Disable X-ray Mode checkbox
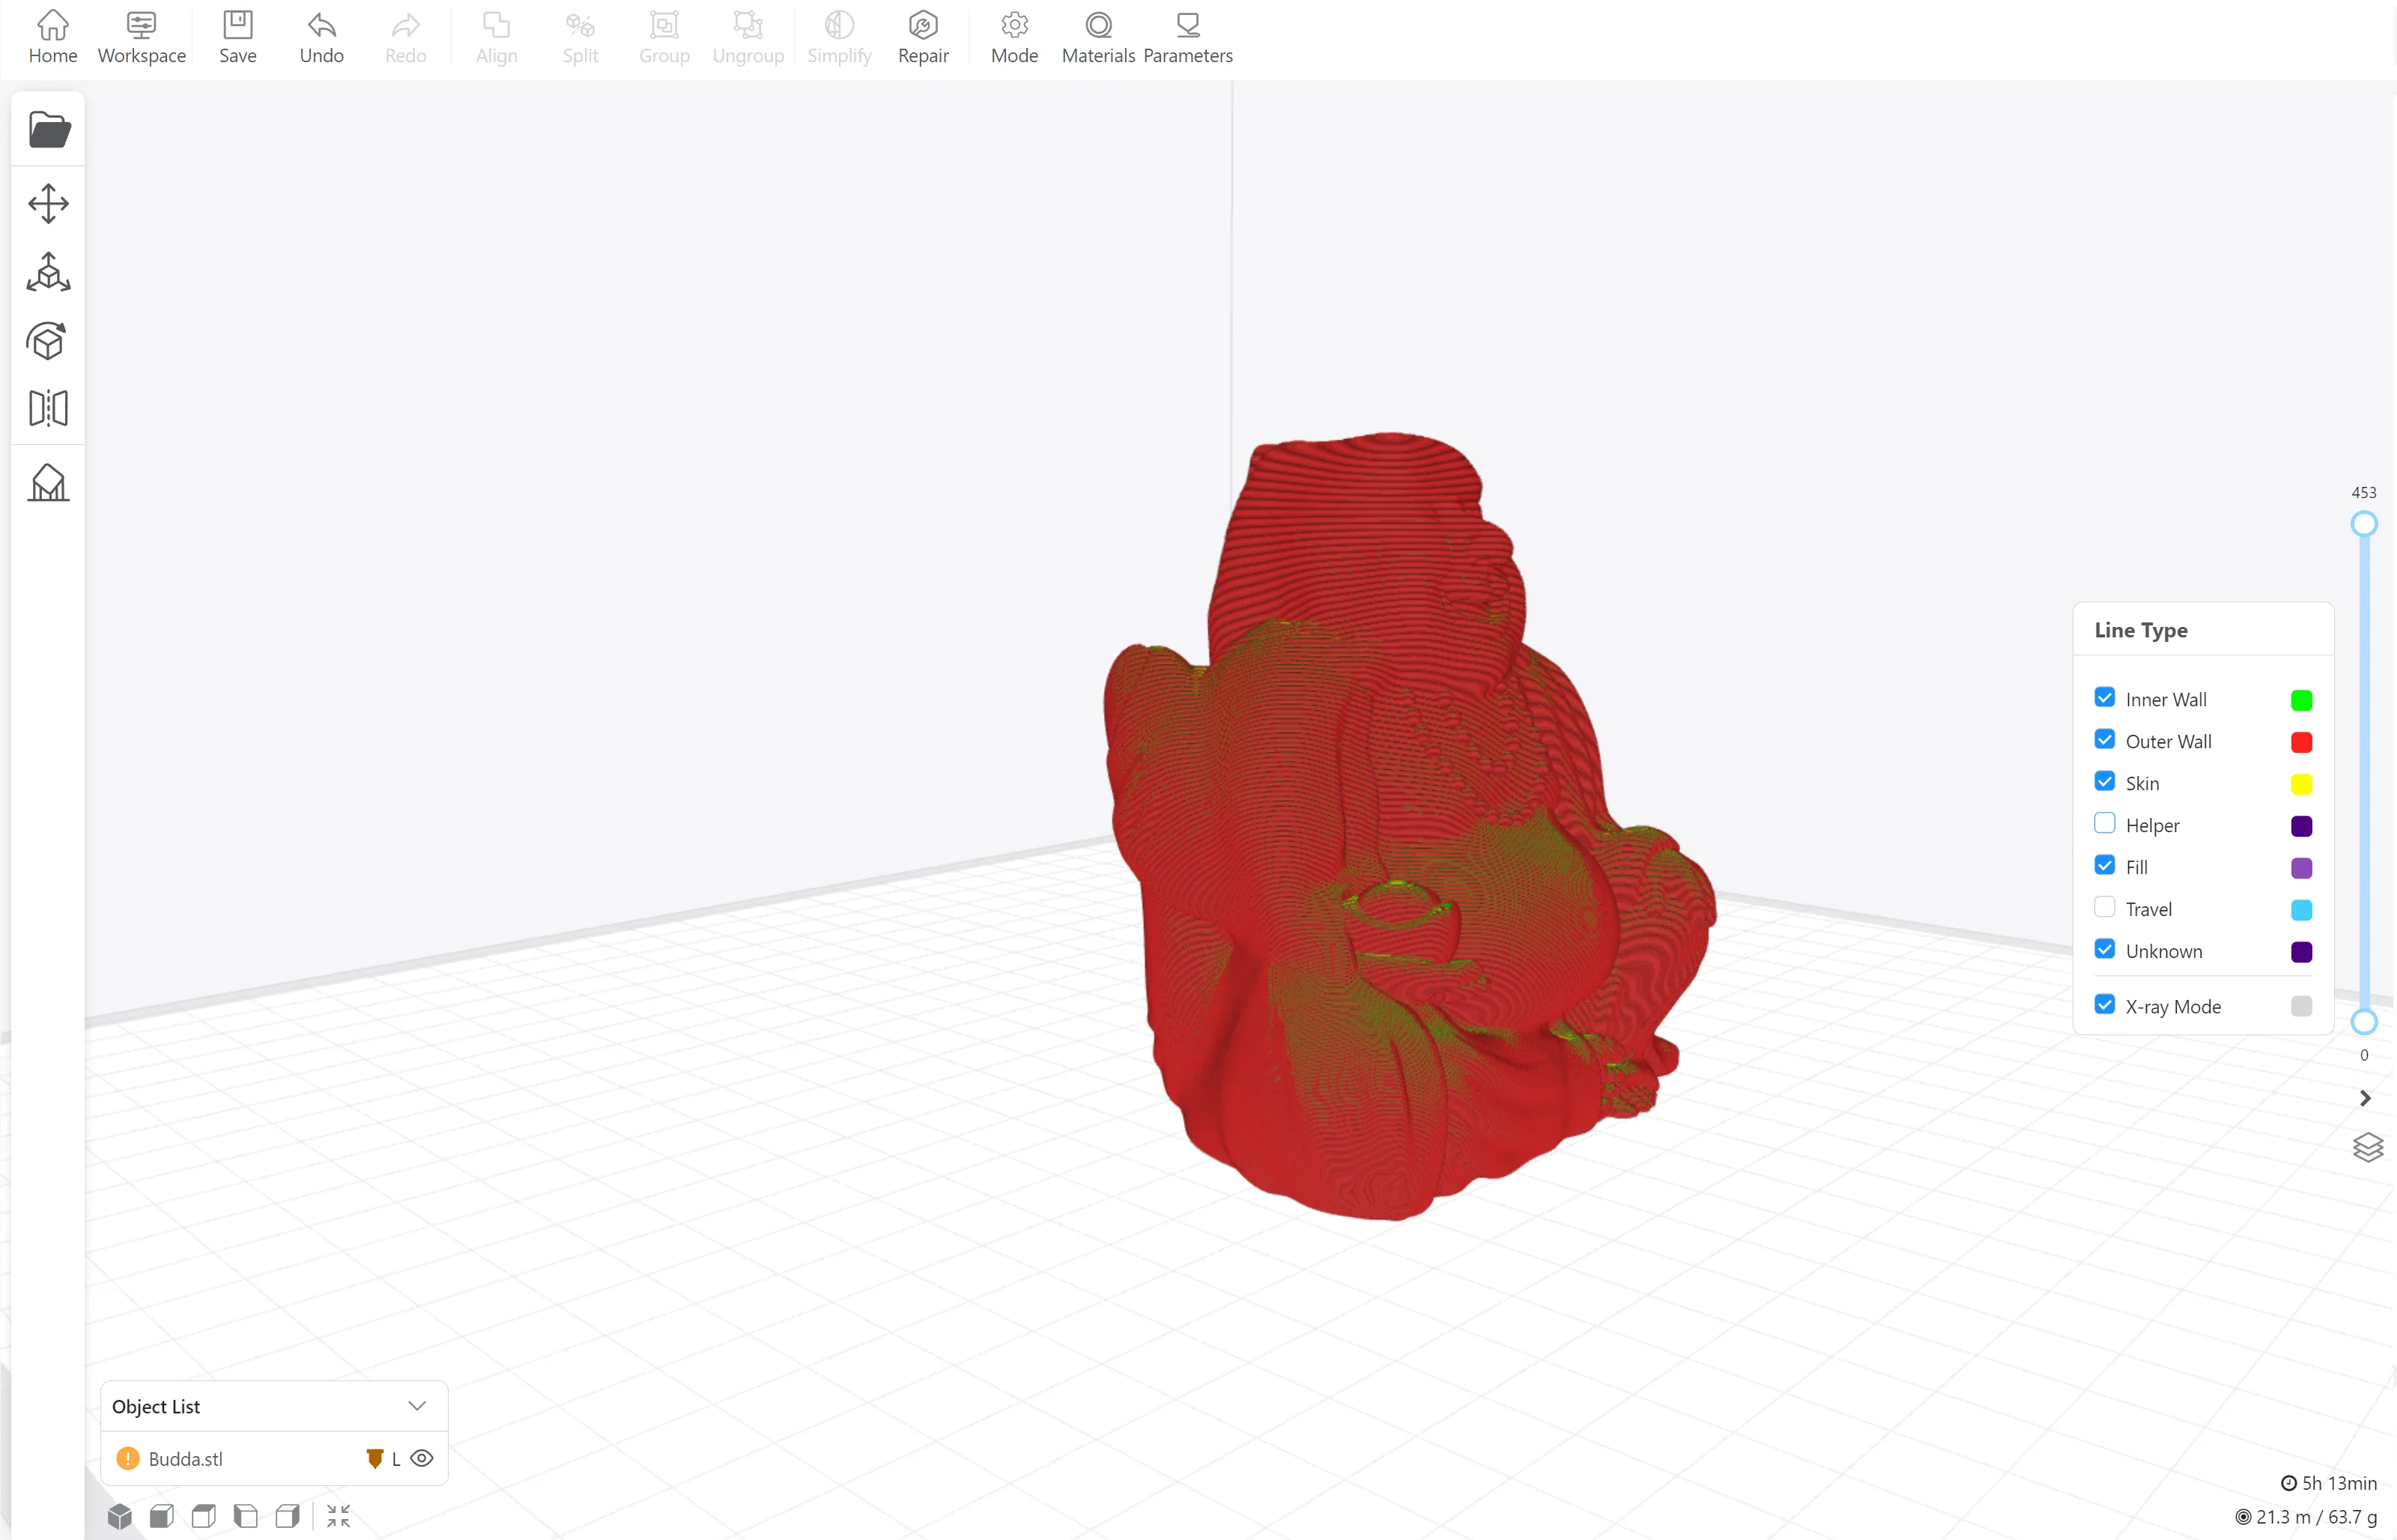Viewport: 2397px width, 1540px height. pos(2104,1005)
